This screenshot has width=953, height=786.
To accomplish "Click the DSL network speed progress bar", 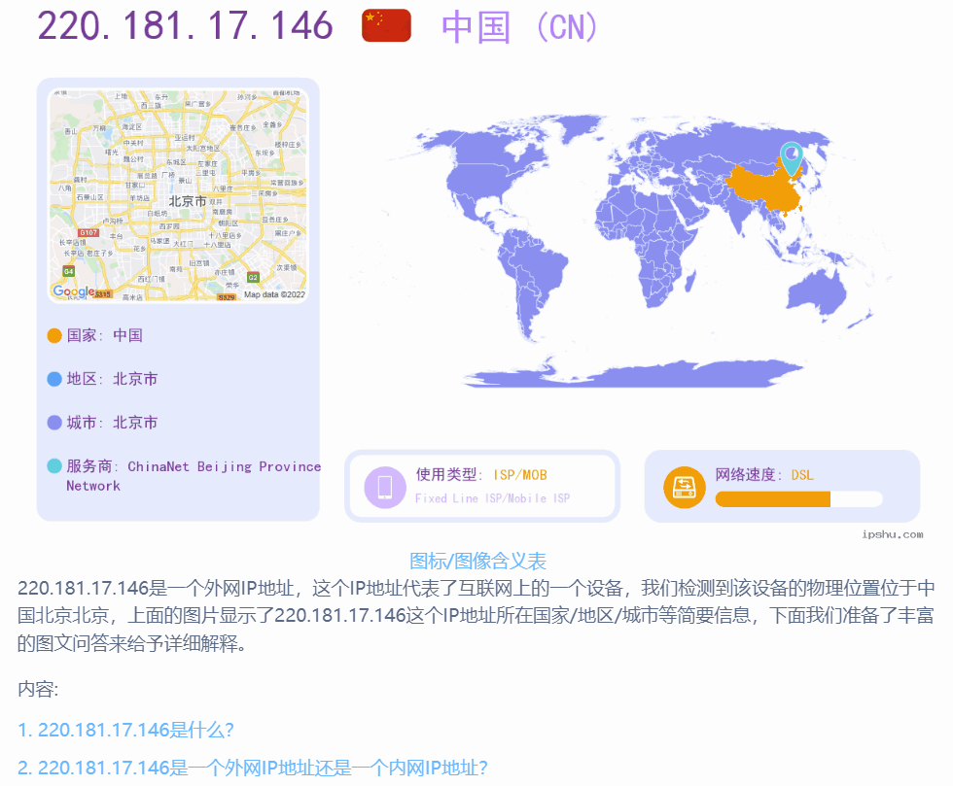I will click(x=798, y=499).
